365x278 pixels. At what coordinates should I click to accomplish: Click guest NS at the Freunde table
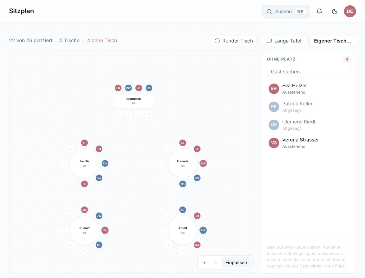click(183, 184)
